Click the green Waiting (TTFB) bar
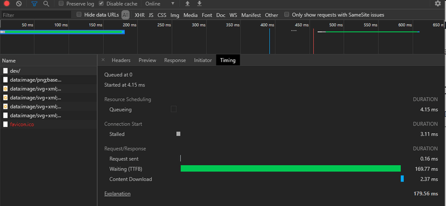Image resolution: width=446 pixels, height=206 pixels. [x=290, y=169]
